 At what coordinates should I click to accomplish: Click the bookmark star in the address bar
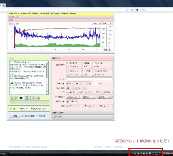point(127,10)
